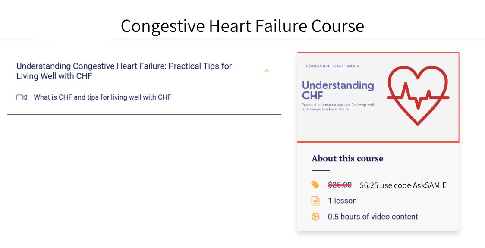Select the "About this course" heading

click(347, 158)
